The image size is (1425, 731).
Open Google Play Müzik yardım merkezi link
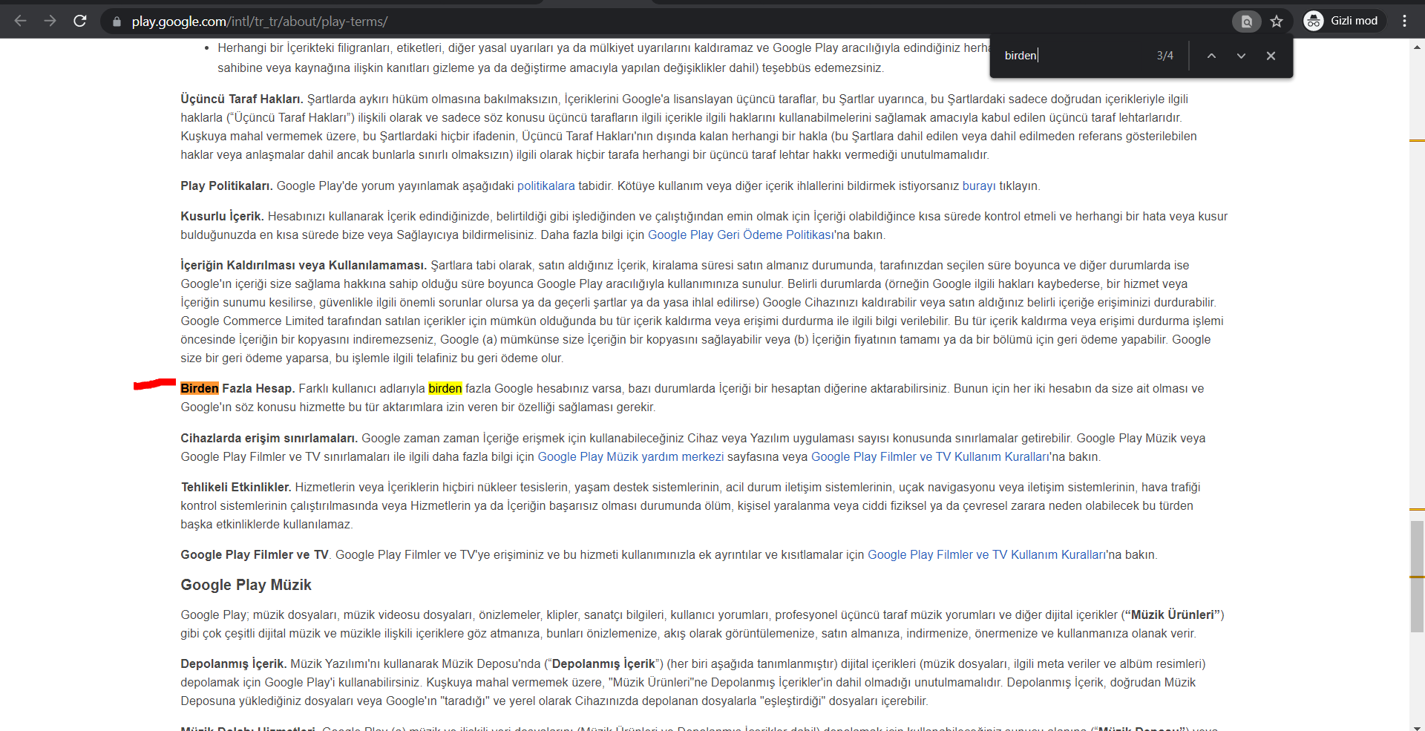coord(631,456)
